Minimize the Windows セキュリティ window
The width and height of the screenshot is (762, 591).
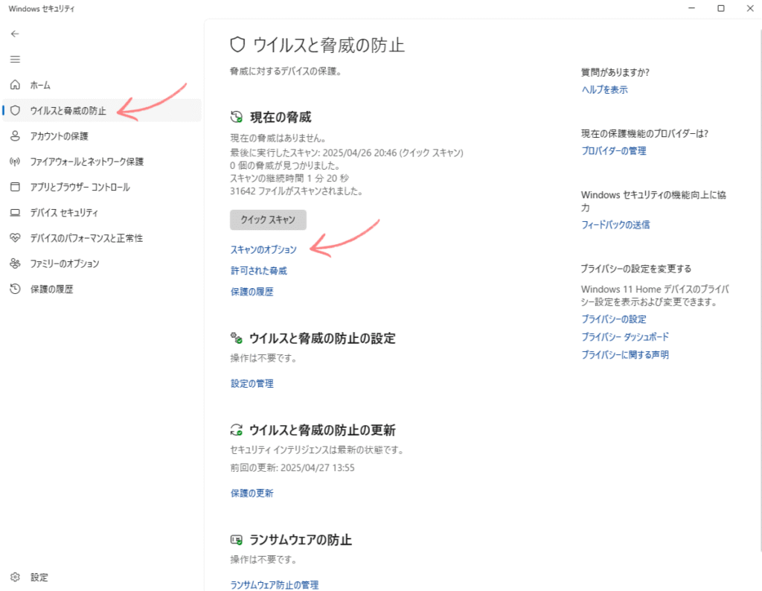coord(692,8)
